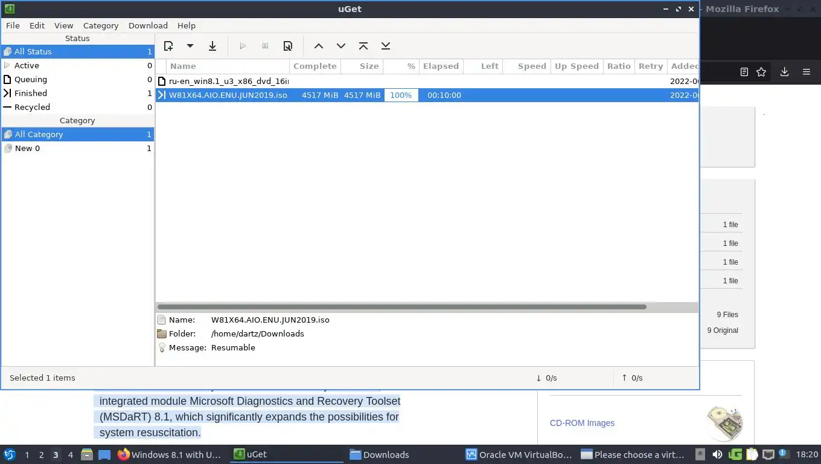
Task: Click the Up Speed column header
Action: point(577,66)
